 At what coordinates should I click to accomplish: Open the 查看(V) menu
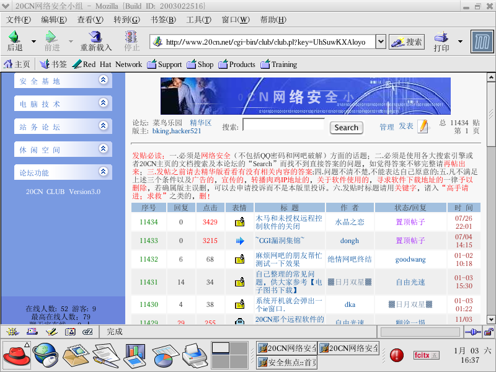pos(90,20)
